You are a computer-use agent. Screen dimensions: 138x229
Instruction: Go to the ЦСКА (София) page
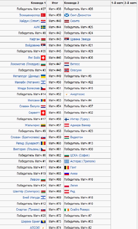point(80,155)
